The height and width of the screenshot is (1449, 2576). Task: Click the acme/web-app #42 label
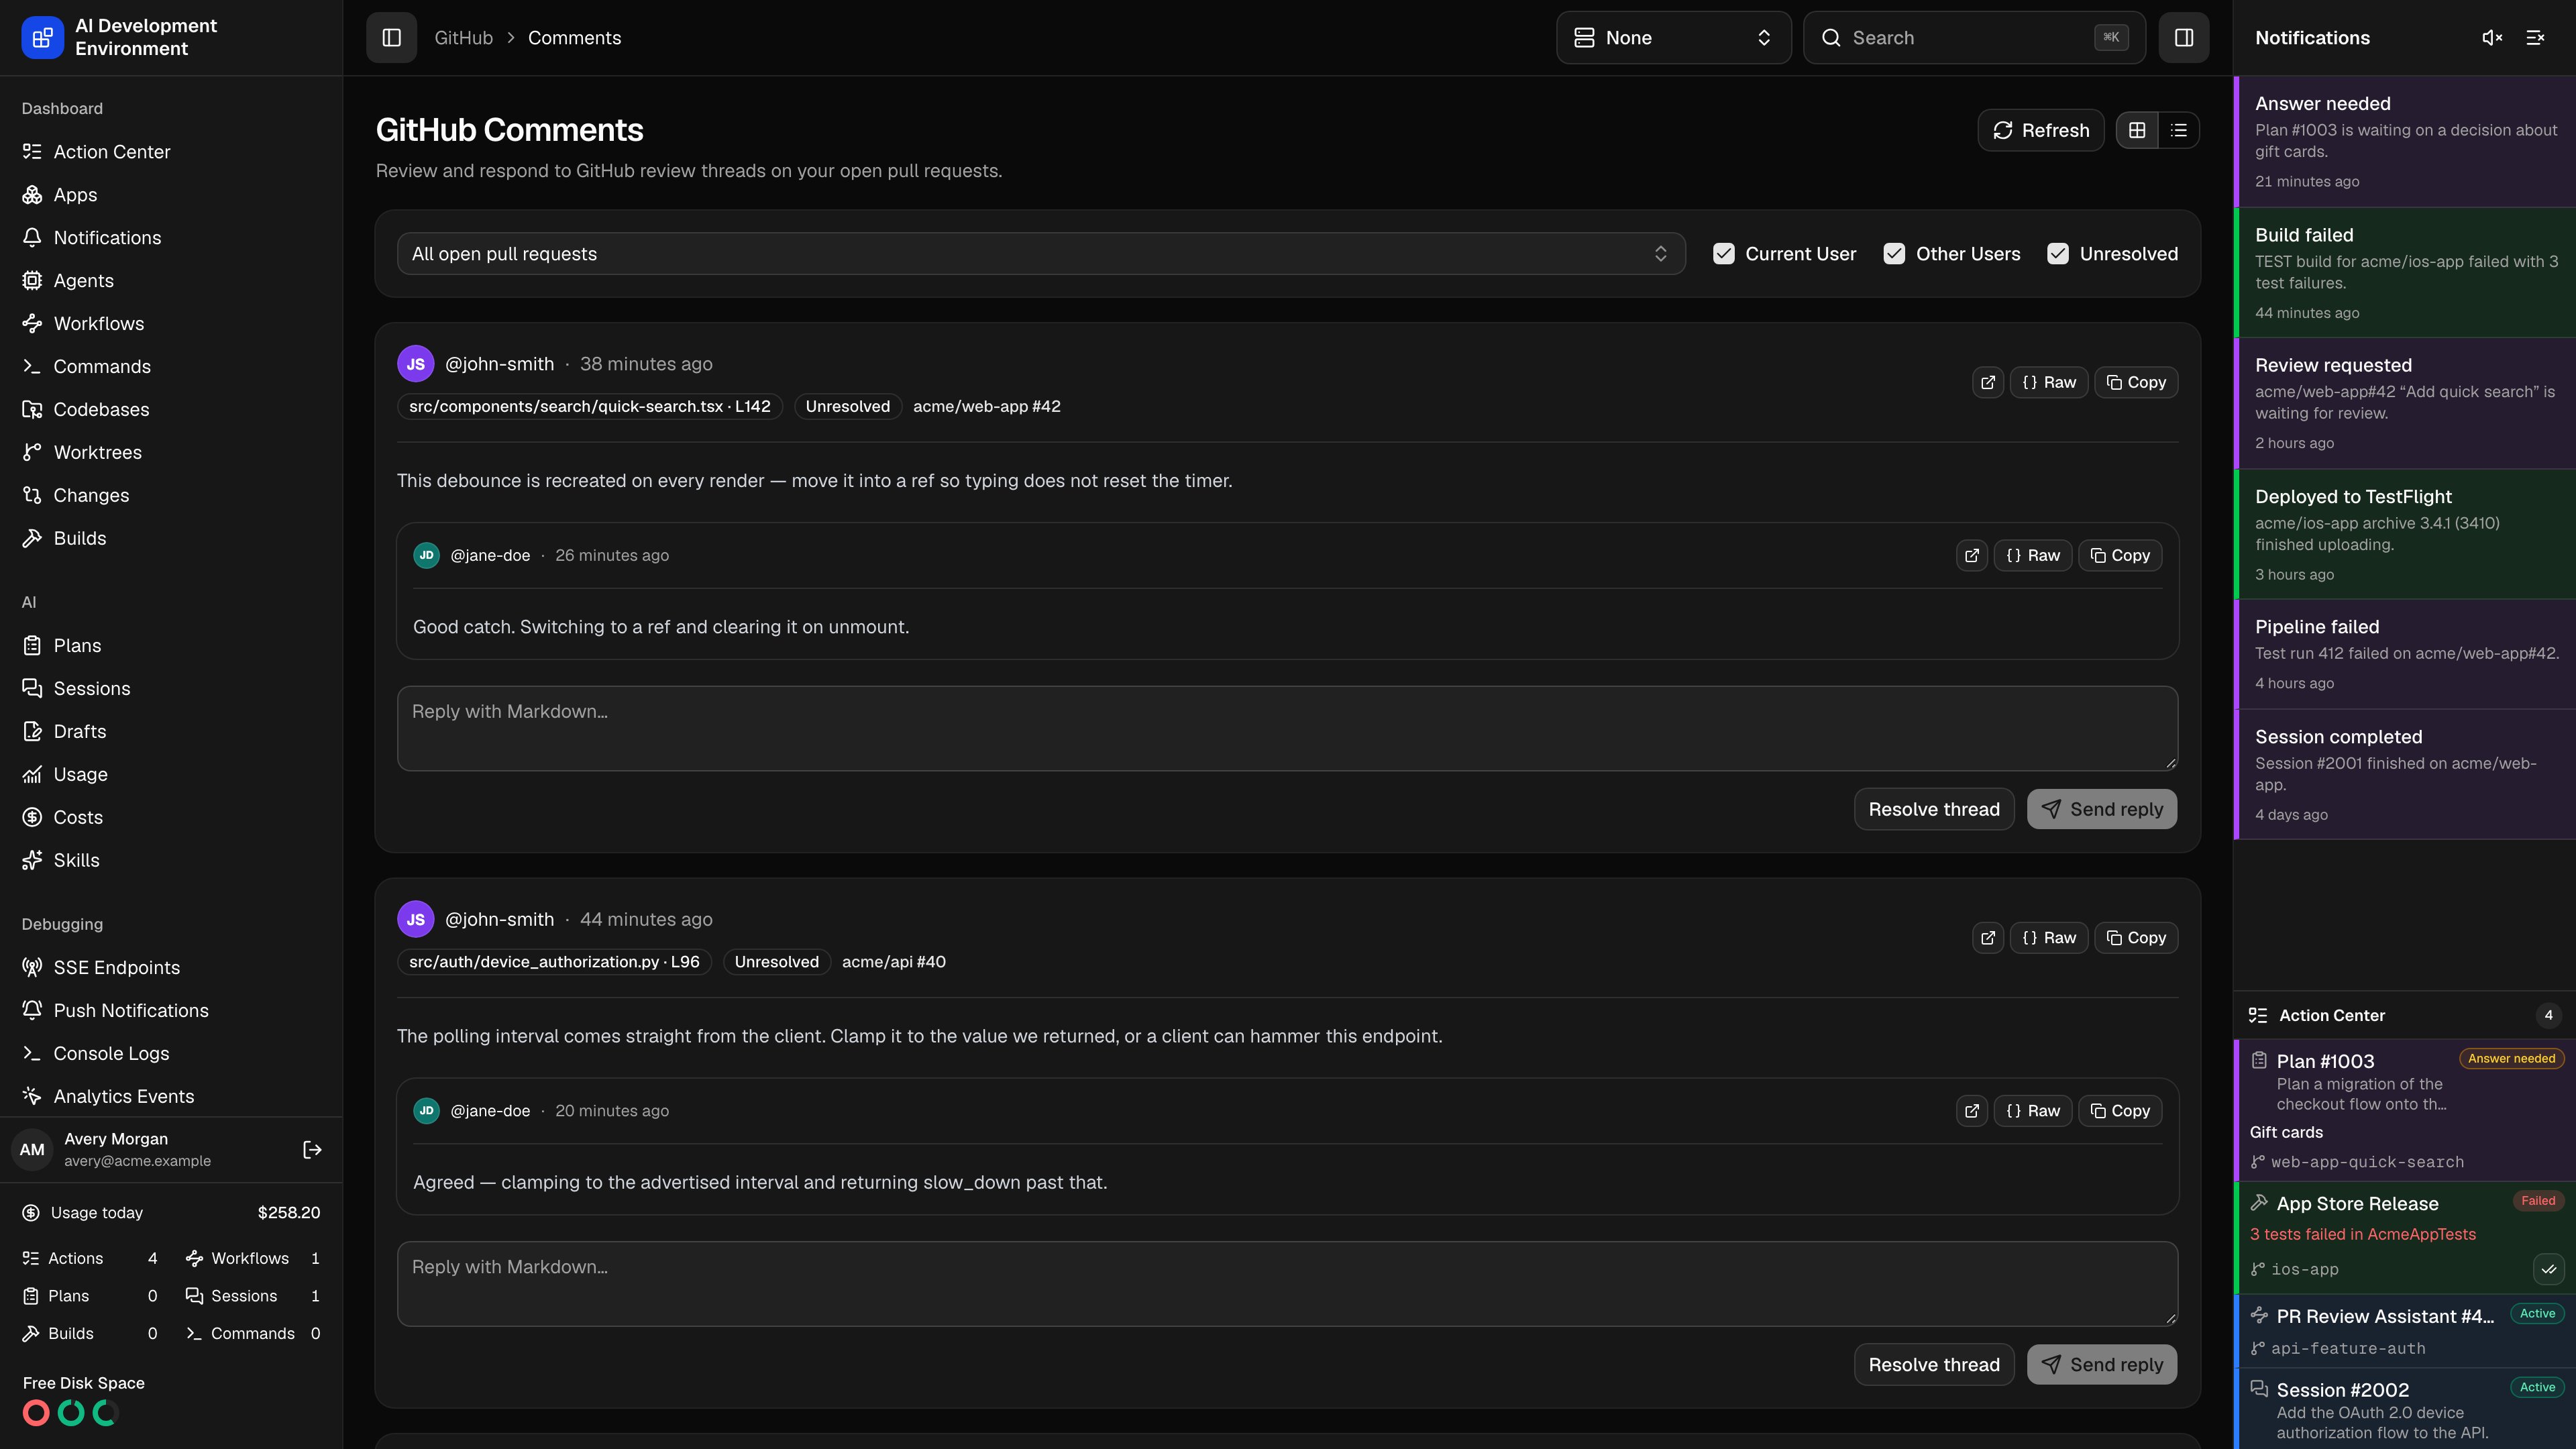(x=986, y=407)
